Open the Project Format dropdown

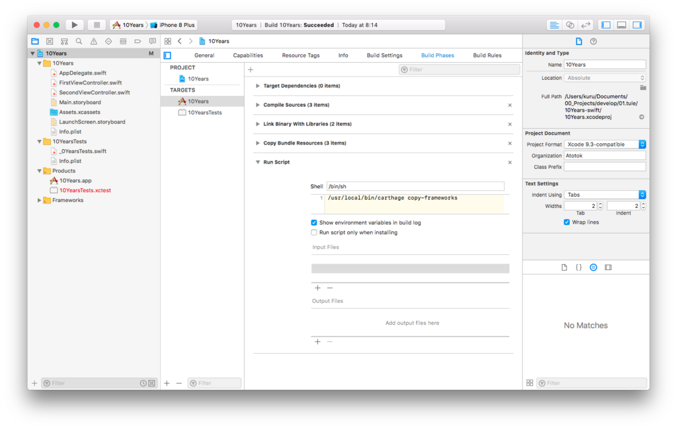(605, 145)
